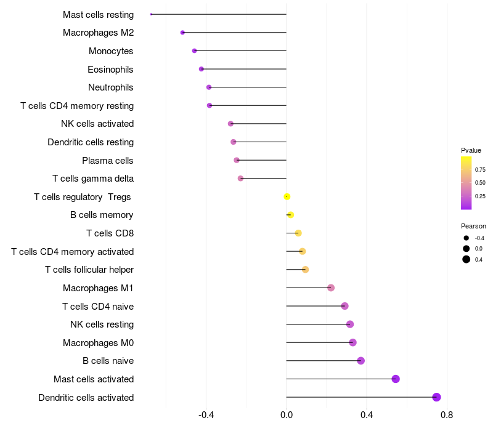Select the Pearson -0.4 legend circle

pos(467,238)
